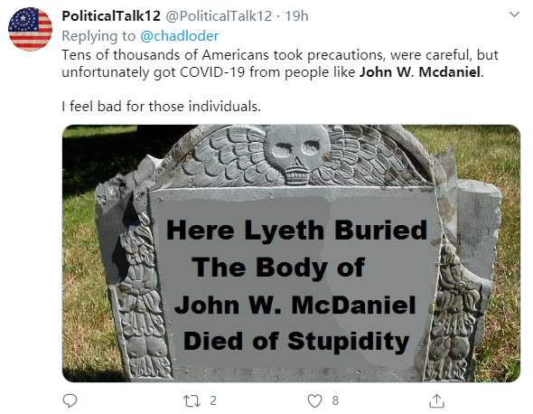Click the like count 8
Viewport: 533px width, 414px height.
(335, 400)
